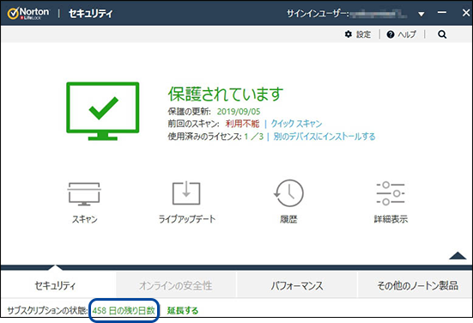Open the 履歴 history clock icon
The image size is (473, 323).
point(288,193)
